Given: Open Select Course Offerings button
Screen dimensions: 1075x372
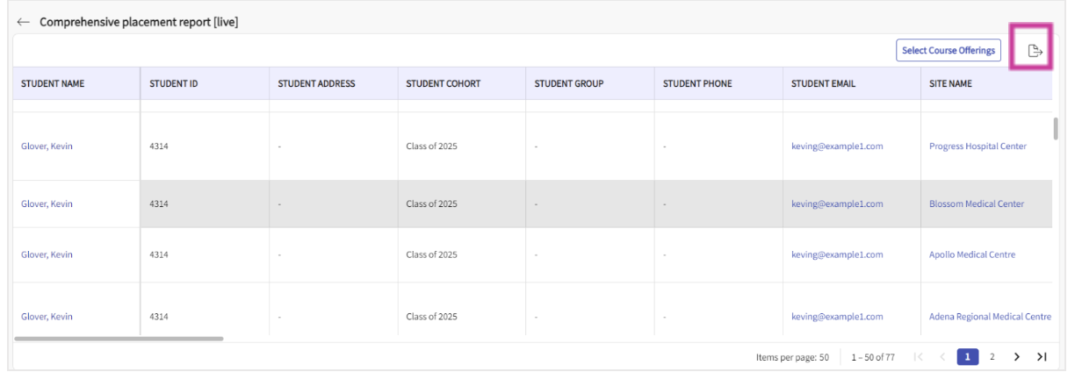Looking at the screenshot, I should tap(949, 51).
